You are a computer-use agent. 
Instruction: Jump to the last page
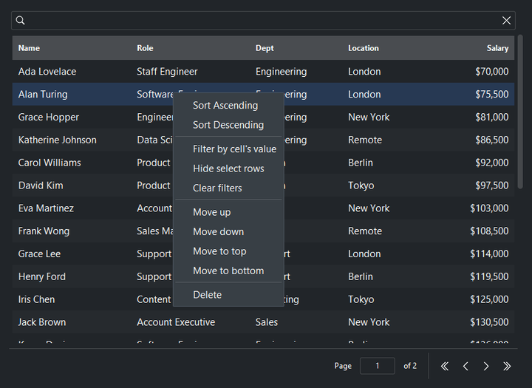point(507,366)
